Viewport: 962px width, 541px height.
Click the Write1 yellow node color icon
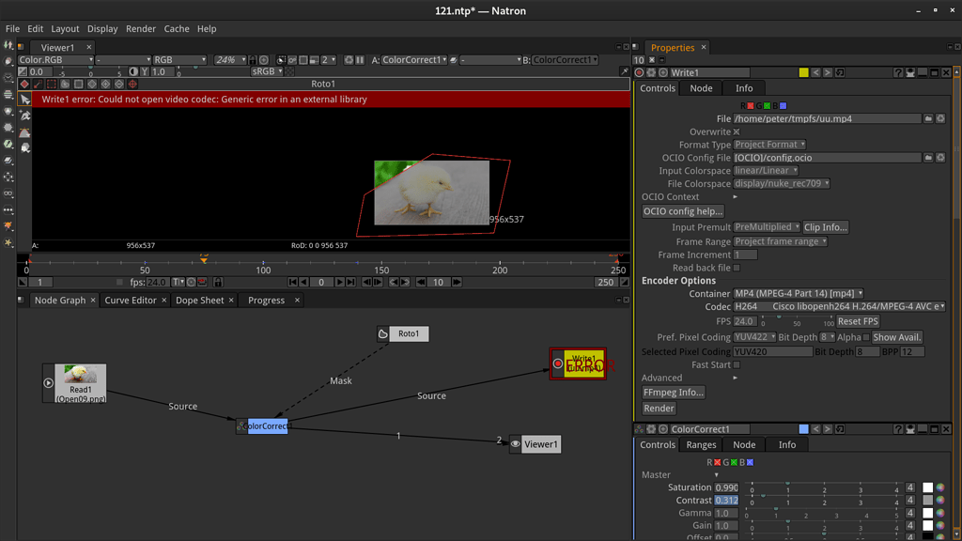pos(803,72)
